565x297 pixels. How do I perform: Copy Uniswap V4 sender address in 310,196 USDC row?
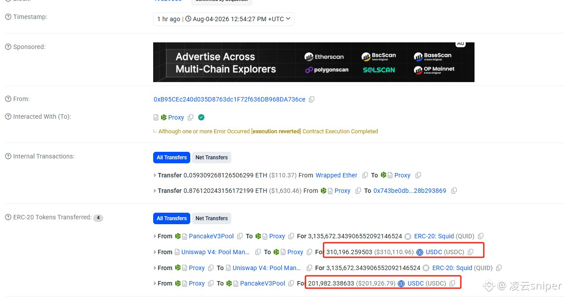(258, 252)
